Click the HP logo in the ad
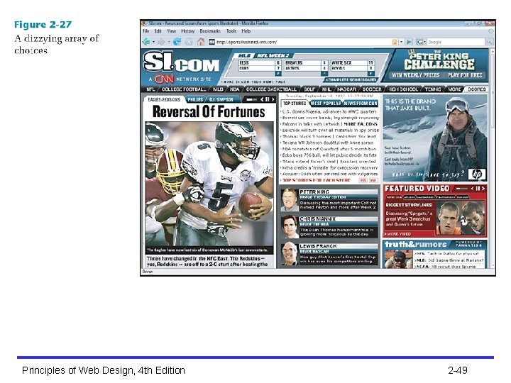This screenshot has height=383, width=511. tap(477, 174)
